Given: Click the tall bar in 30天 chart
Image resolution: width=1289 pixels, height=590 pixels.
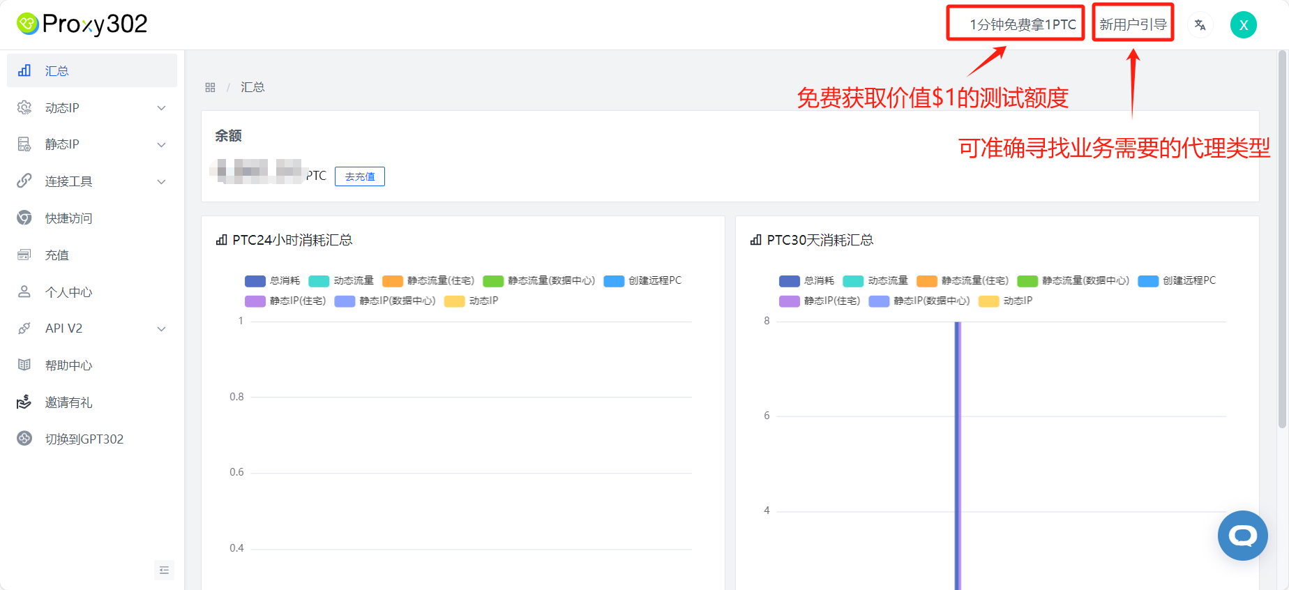Looking at the screenshot, I should pyautogui.click(x=958, y=455).
